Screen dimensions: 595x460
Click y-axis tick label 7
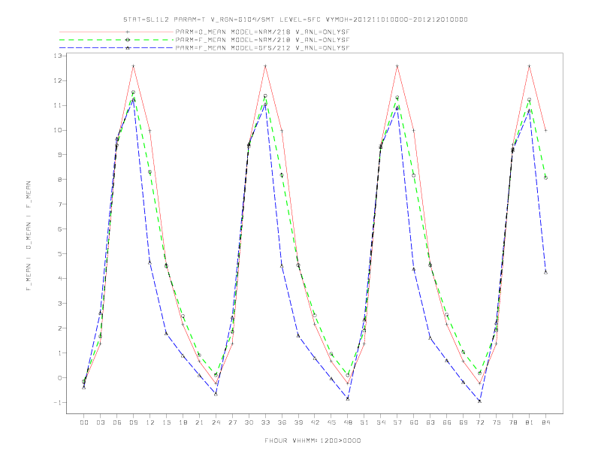click(x=60, y=204)
